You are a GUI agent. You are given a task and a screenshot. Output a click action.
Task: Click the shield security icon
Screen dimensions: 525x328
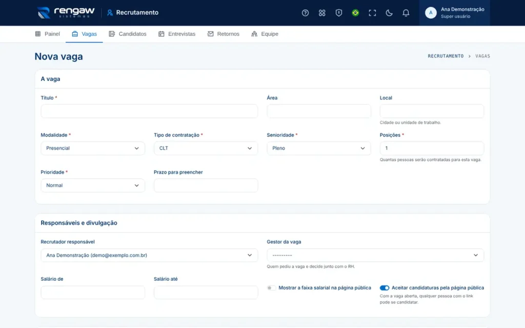(x=338, y=13)
